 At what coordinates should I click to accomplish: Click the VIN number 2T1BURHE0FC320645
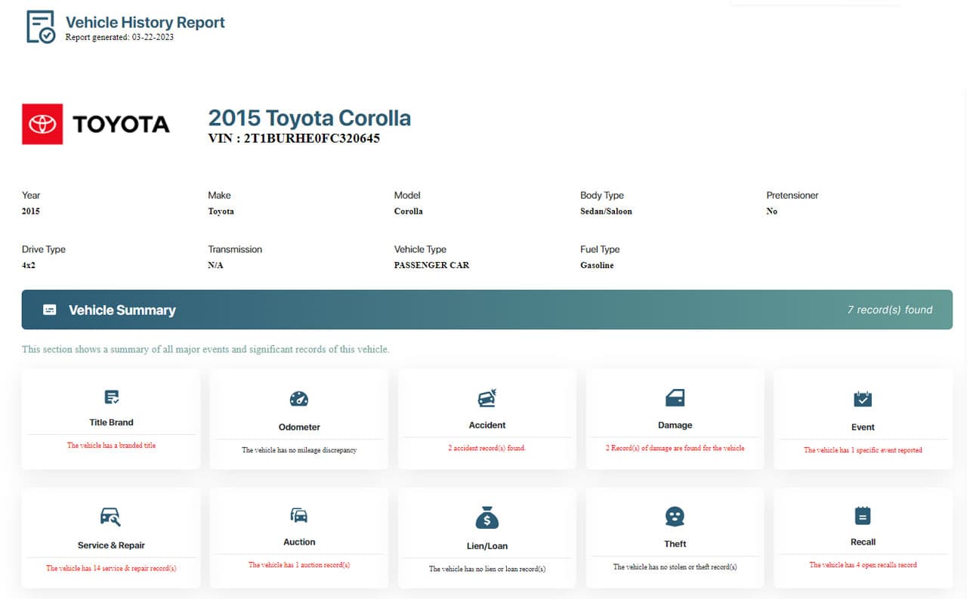click(x=312, y=139)
